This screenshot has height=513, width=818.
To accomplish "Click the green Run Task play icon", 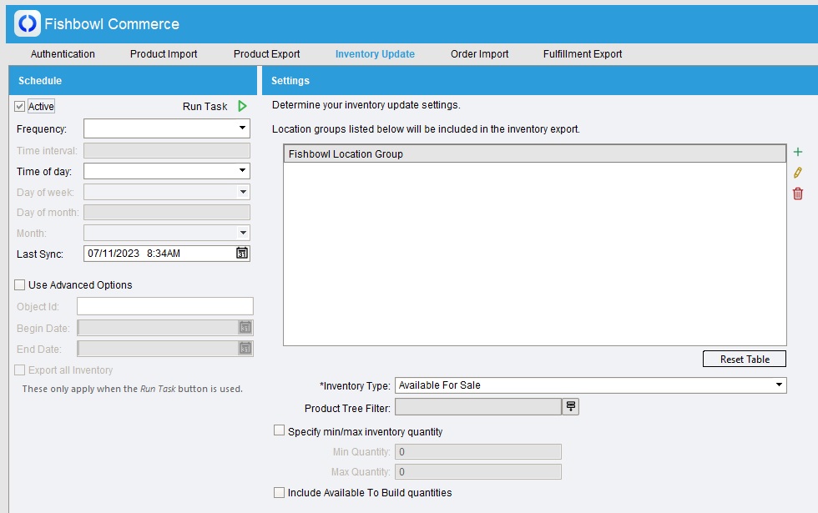I will tap(242, 107).
